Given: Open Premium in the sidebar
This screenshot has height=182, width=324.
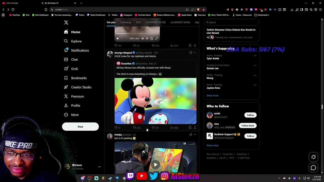Looking at the screenshot, I should [x=74, y=97].
